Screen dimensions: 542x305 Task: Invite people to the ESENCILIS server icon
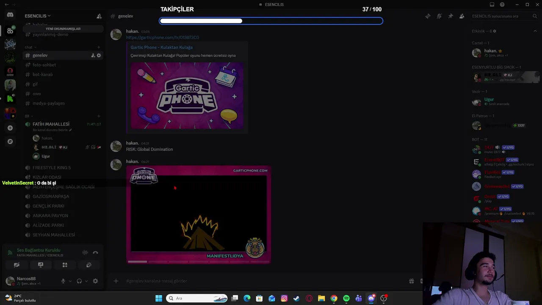(99, 16)
